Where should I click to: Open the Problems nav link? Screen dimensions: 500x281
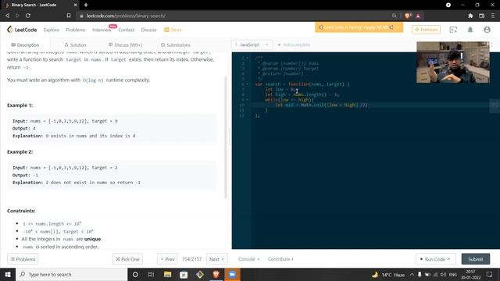click(76, 30)
